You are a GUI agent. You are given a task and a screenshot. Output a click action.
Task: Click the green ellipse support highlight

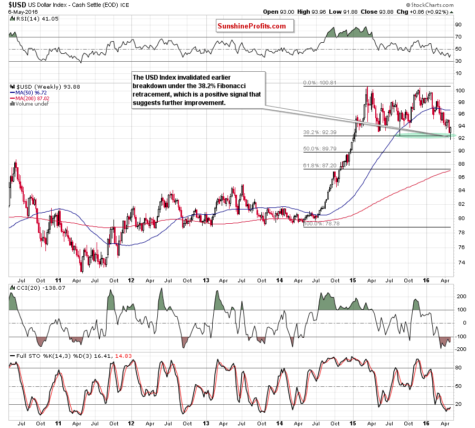click(425, 136)
